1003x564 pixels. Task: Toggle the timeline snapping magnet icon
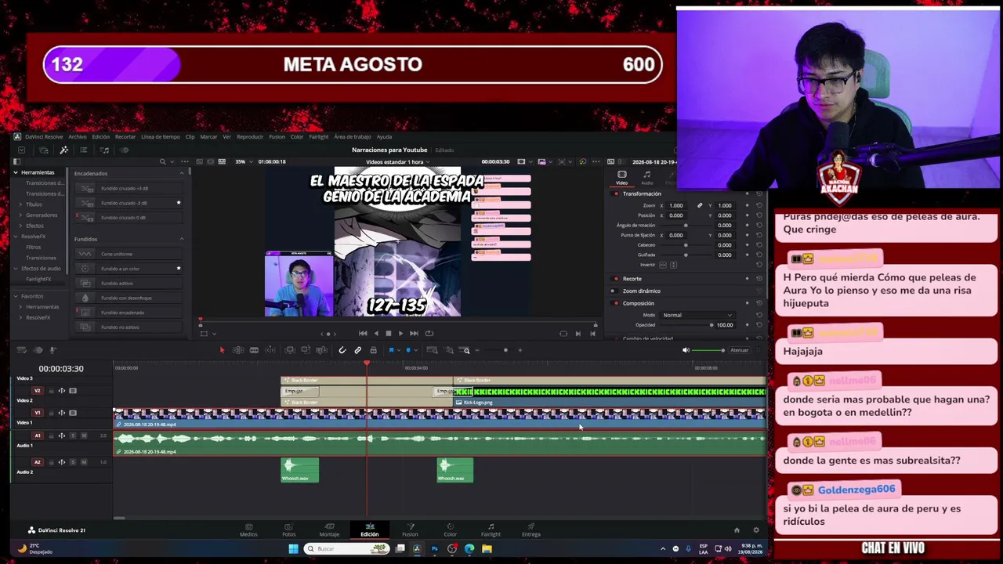point(342,350)
